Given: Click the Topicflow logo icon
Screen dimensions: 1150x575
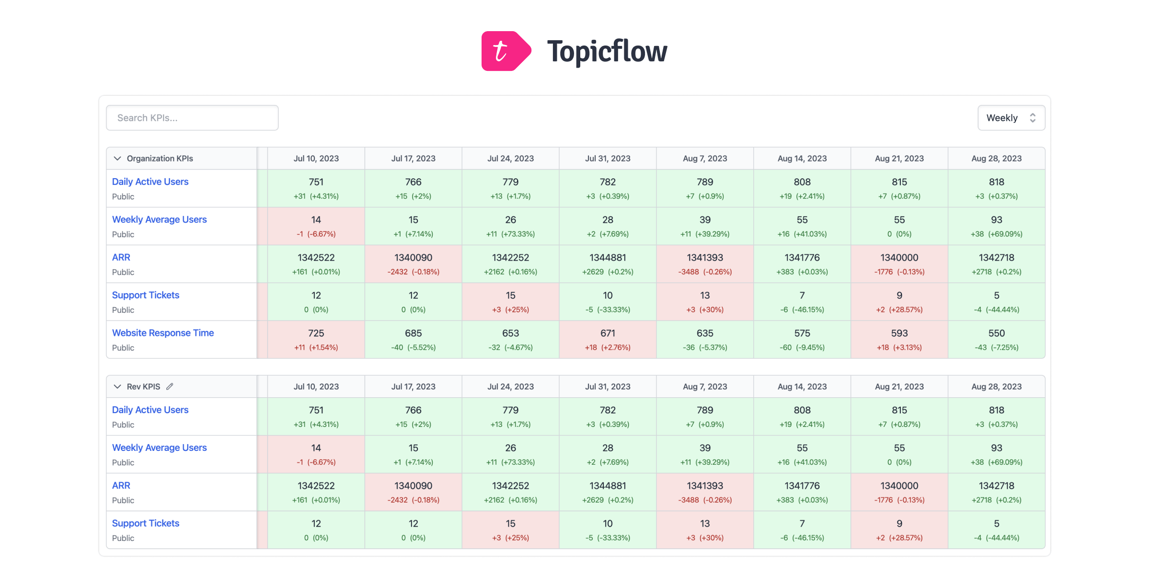Looking at the screenshot, I should tap(504, 51).
